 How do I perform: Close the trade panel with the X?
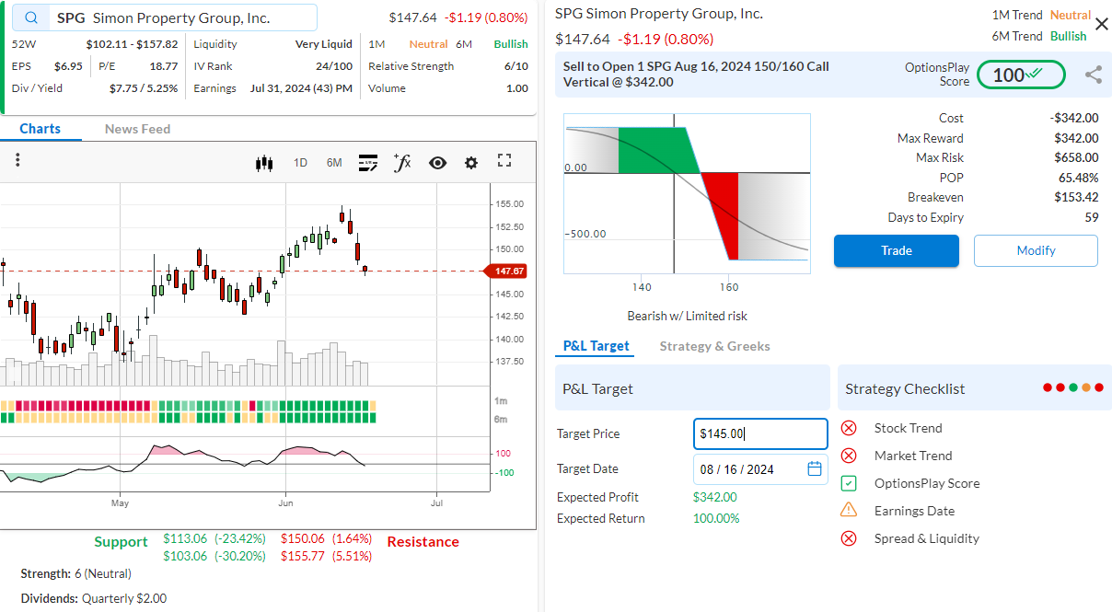(1102, 24)
